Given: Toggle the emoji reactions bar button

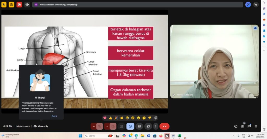Looking at the screenshot, I should coord(130,126).
